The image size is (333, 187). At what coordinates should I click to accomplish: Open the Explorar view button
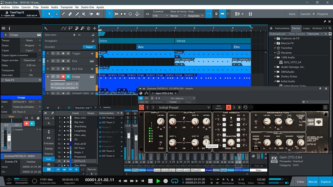point(326,182)
